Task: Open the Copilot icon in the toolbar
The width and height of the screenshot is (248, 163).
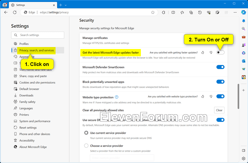Action: (244, 12)
